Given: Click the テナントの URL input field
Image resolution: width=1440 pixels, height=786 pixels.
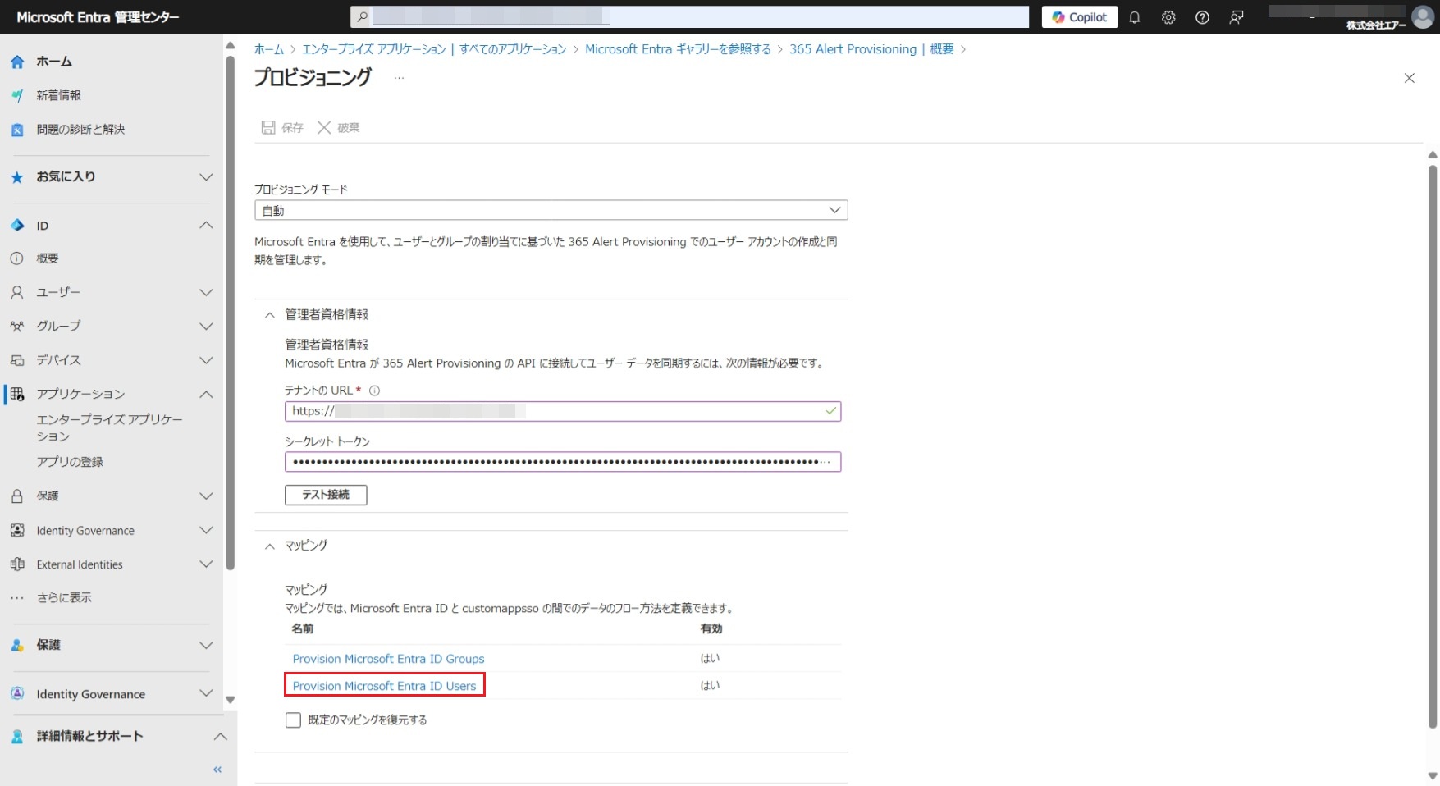Looking at the screenshot, I should (x=562, y=411).
